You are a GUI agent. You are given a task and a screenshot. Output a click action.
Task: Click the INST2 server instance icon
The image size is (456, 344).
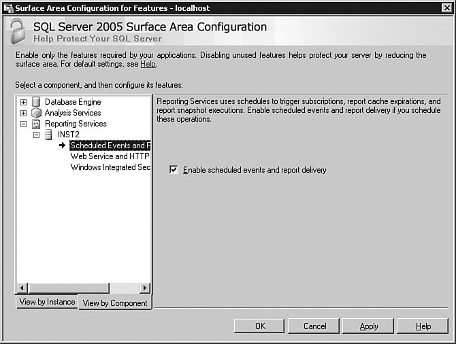click(x=49, y=135)
